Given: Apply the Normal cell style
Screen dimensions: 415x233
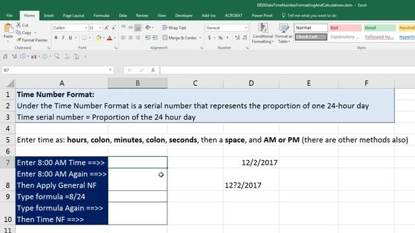Looking at the screenshot, I should click(311, 28).
